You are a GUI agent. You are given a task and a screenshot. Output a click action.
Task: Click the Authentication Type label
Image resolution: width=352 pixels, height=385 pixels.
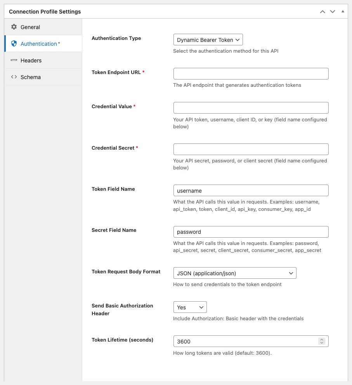[x=116, y=38]
